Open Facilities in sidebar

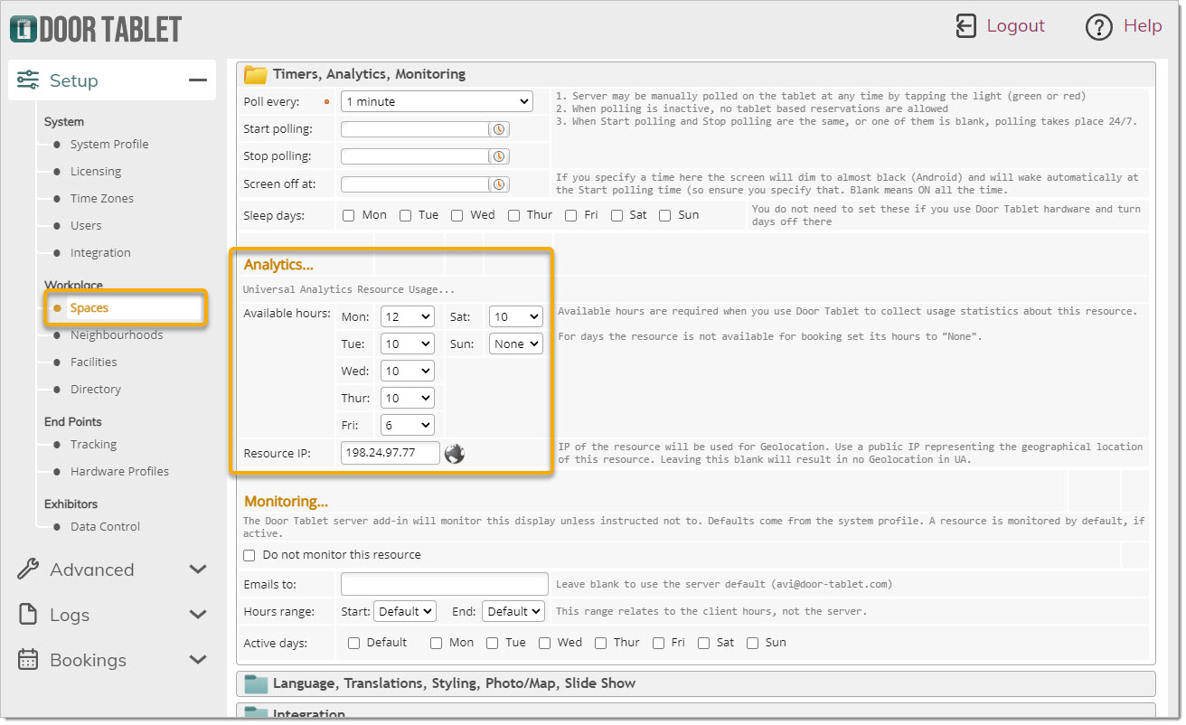pyautogui.click(x=94, y=362)
